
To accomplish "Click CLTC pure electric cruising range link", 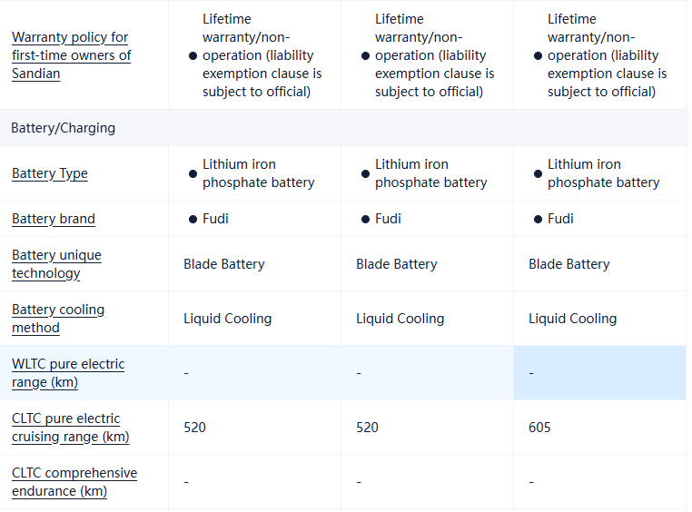I will [70, 428].
